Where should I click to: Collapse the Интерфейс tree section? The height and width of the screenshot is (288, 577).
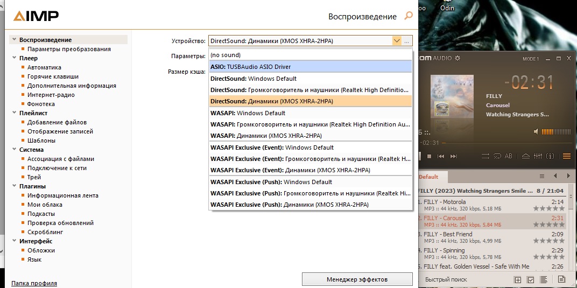click(15, 241)
